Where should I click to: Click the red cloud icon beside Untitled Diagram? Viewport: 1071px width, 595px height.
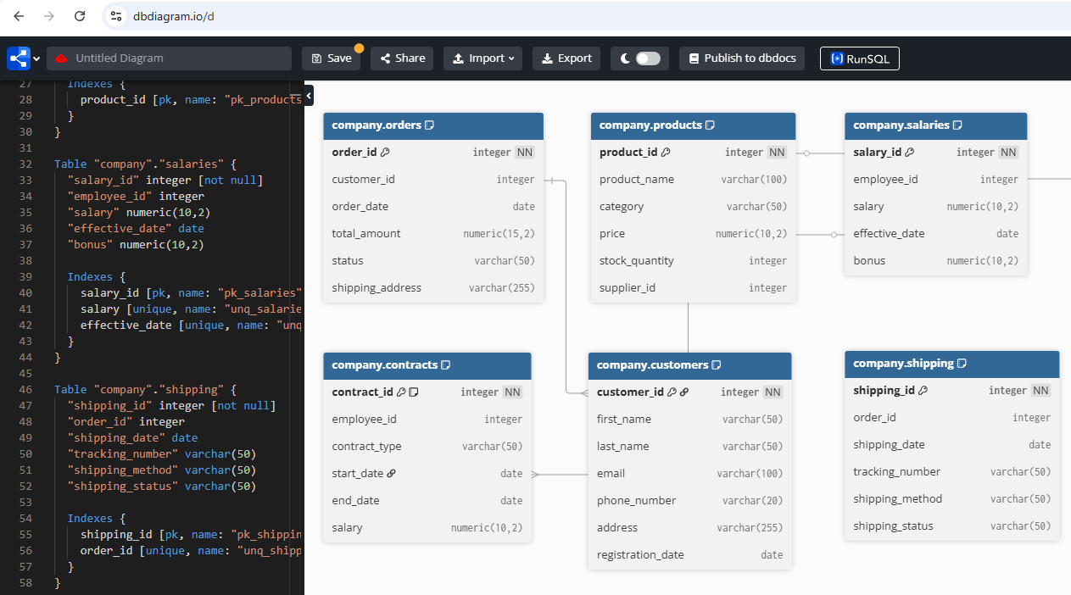61,58
